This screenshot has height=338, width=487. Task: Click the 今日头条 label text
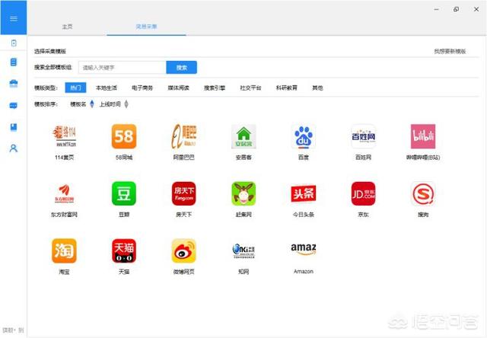pos(304,215)
